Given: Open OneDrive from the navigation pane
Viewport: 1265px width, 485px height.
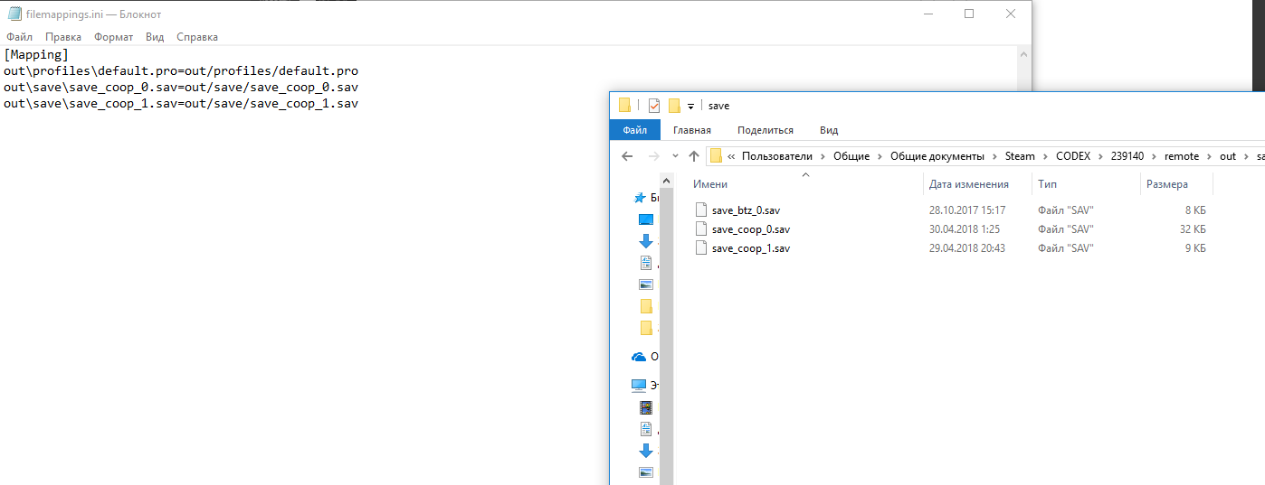Looking at the screenshot, I should pos(640,357).
